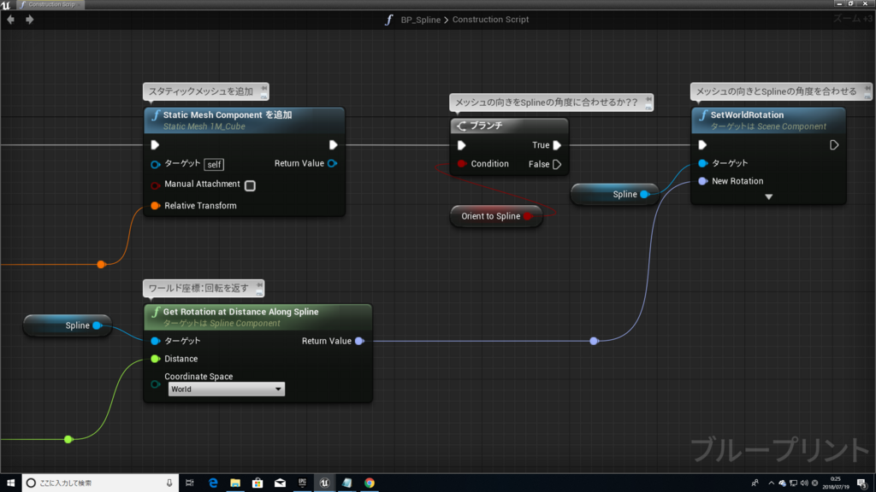Click the Static Mesh Component output exec pin

pyautogui.click(x=333, y=145)
